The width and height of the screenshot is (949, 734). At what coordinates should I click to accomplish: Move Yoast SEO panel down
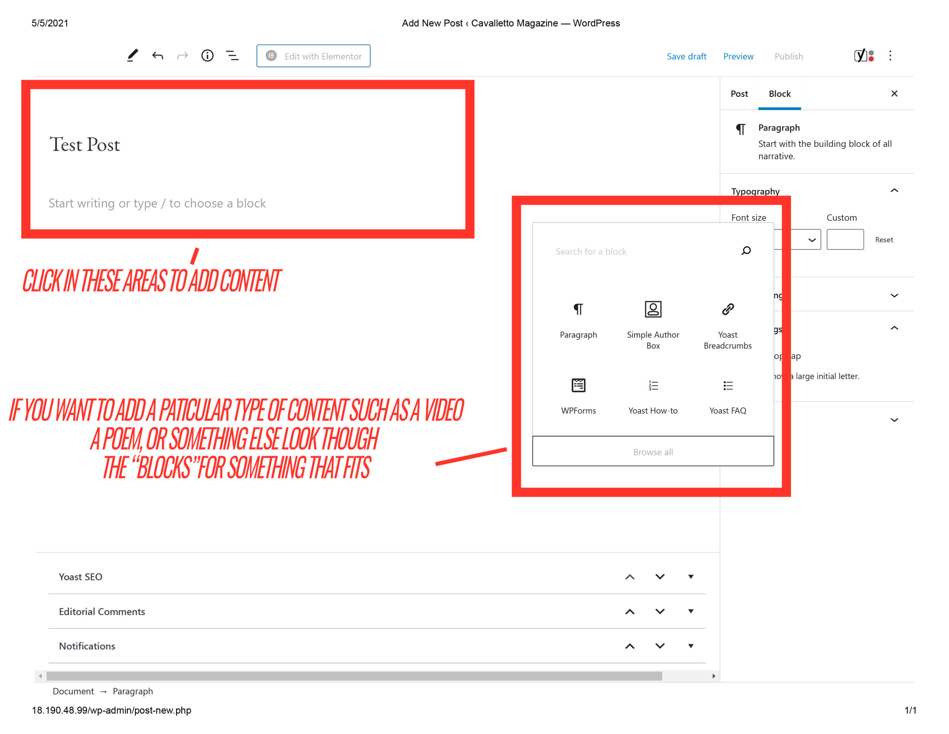tap(660, 577)
